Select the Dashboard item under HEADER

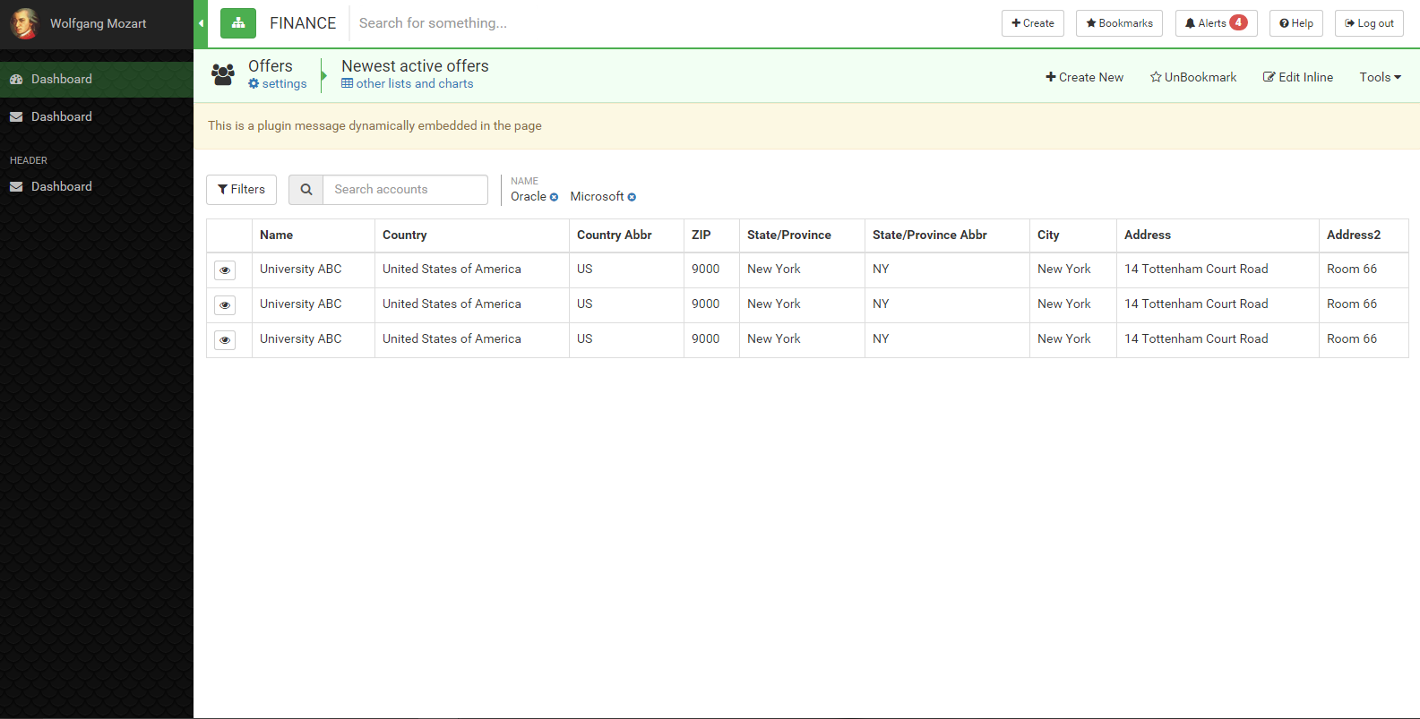[x=97, y=186]
